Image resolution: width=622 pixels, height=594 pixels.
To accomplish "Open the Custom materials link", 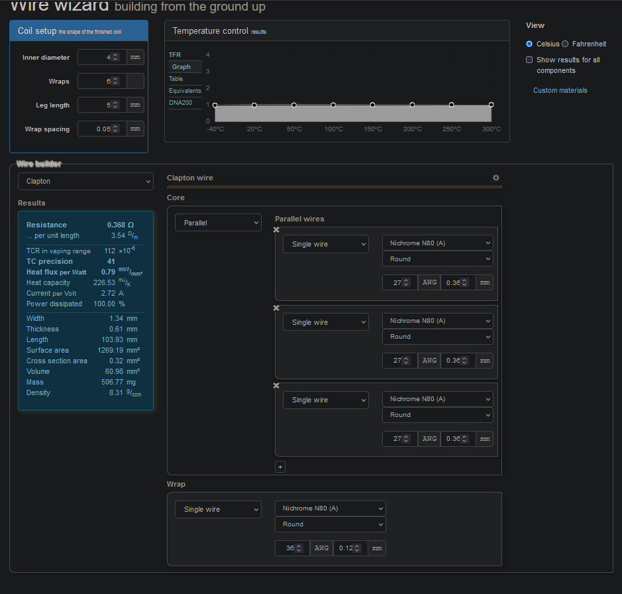I will [x=560, y=90].
